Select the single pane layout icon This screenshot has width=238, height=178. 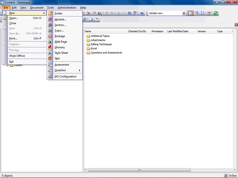190,13
